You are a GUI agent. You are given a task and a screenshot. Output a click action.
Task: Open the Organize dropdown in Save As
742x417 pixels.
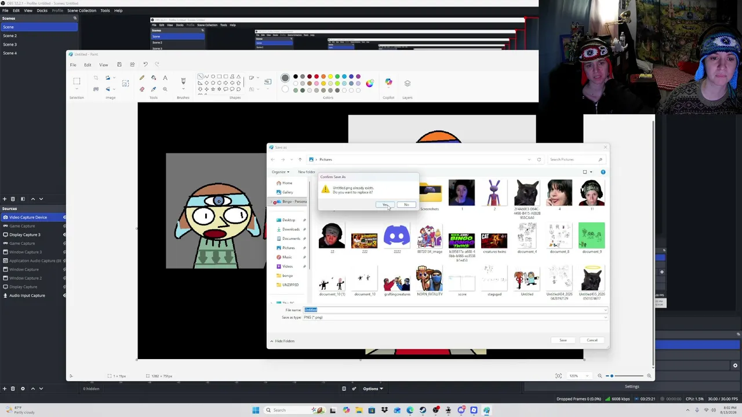[280, 172]
